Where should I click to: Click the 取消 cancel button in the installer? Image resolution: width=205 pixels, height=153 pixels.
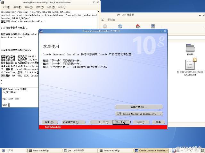(x=158, y=122)
